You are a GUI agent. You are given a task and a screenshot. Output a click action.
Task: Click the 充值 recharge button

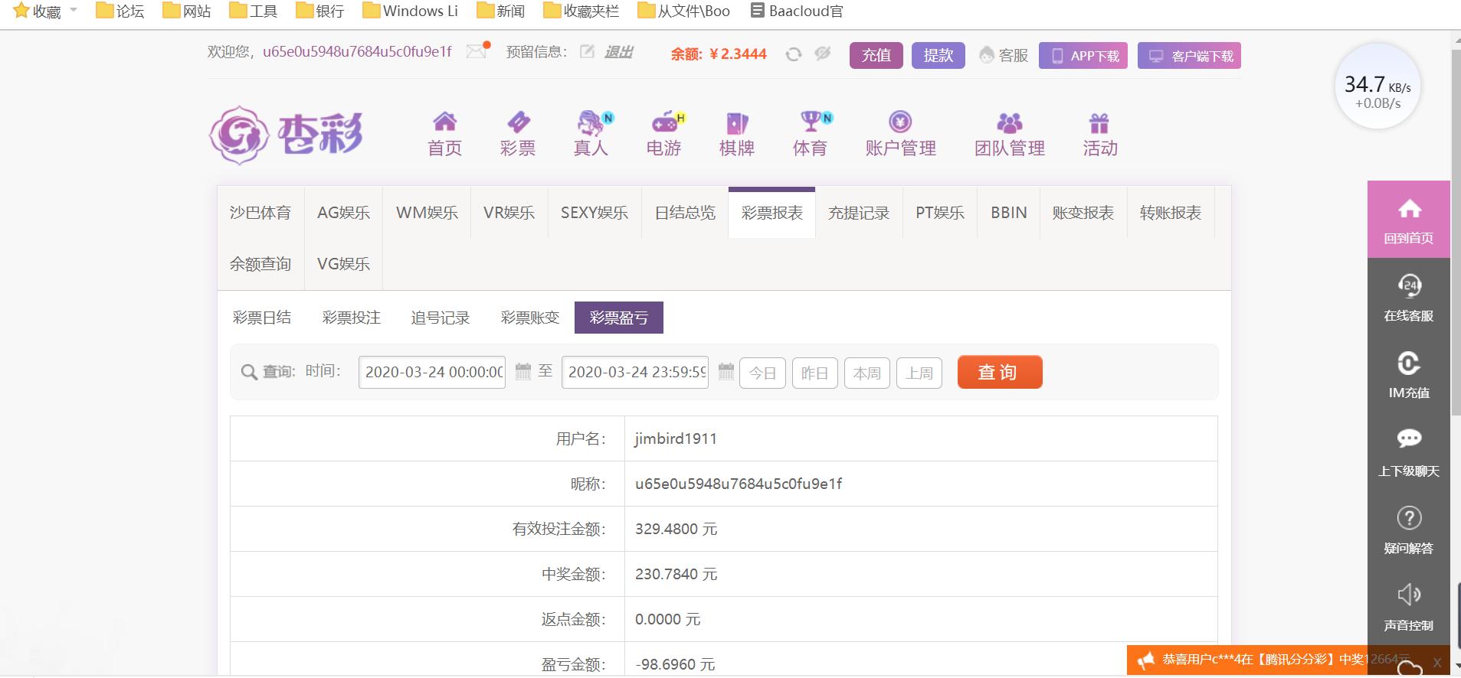876,55
